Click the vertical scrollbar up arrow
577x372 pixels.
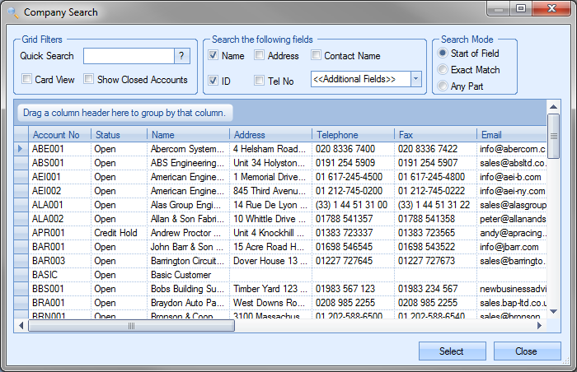tap(554, 107)
